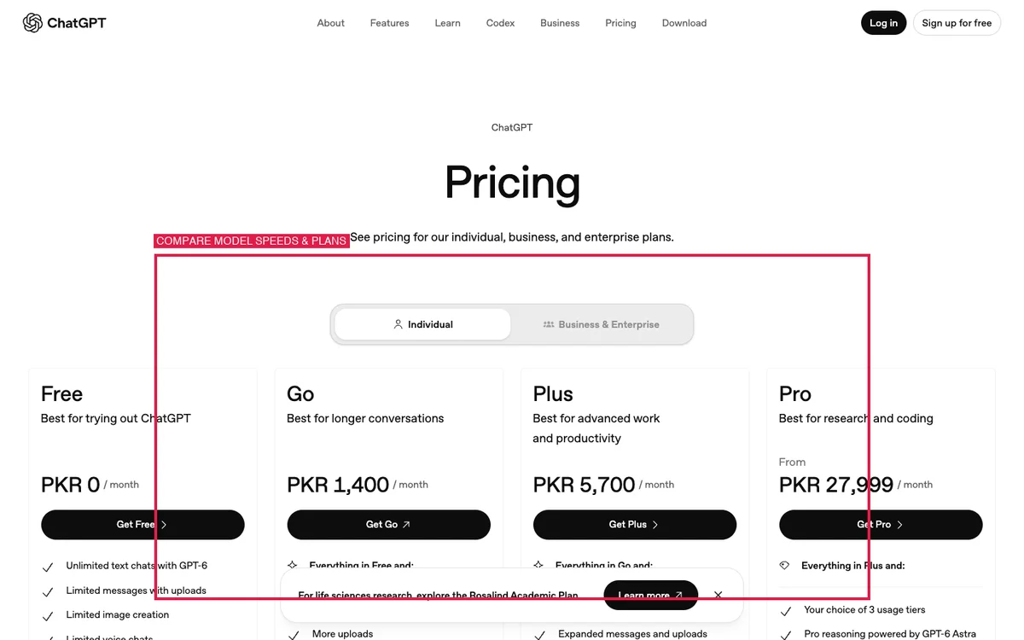Click the group icon on Business & Enterprise
The width and height of the screenshot is (1024, 640).
tap(549, 324)
